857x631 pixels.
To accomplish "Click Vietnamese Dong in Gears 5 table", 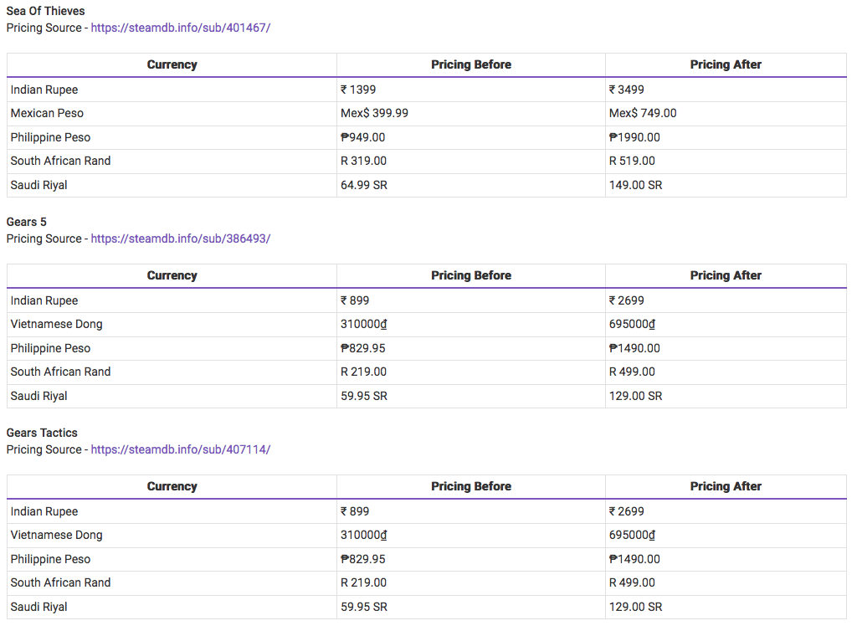I will pos(56,324).
